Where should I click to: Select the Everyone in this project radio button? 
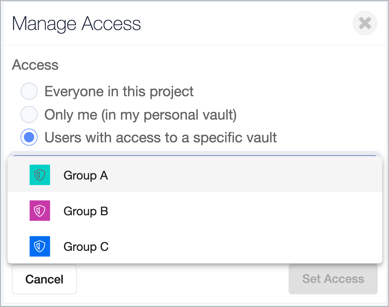pos(29,91)
